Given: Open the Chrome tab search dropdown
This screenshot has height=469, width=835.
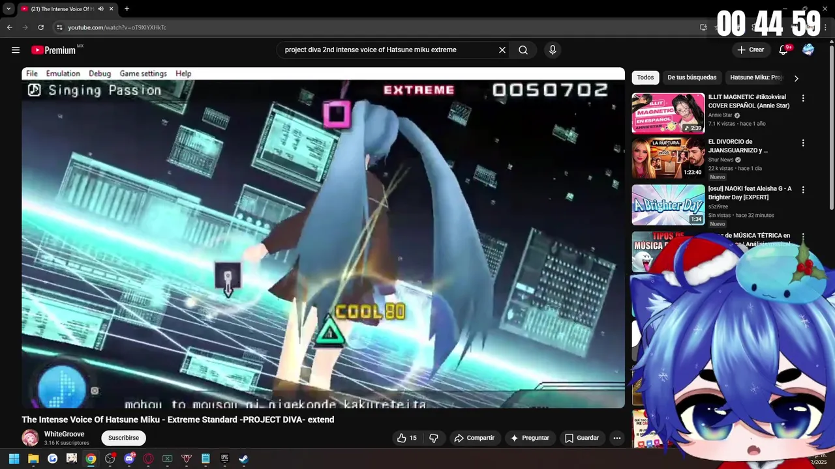Looking at the screenshot, I should point(8,8).
